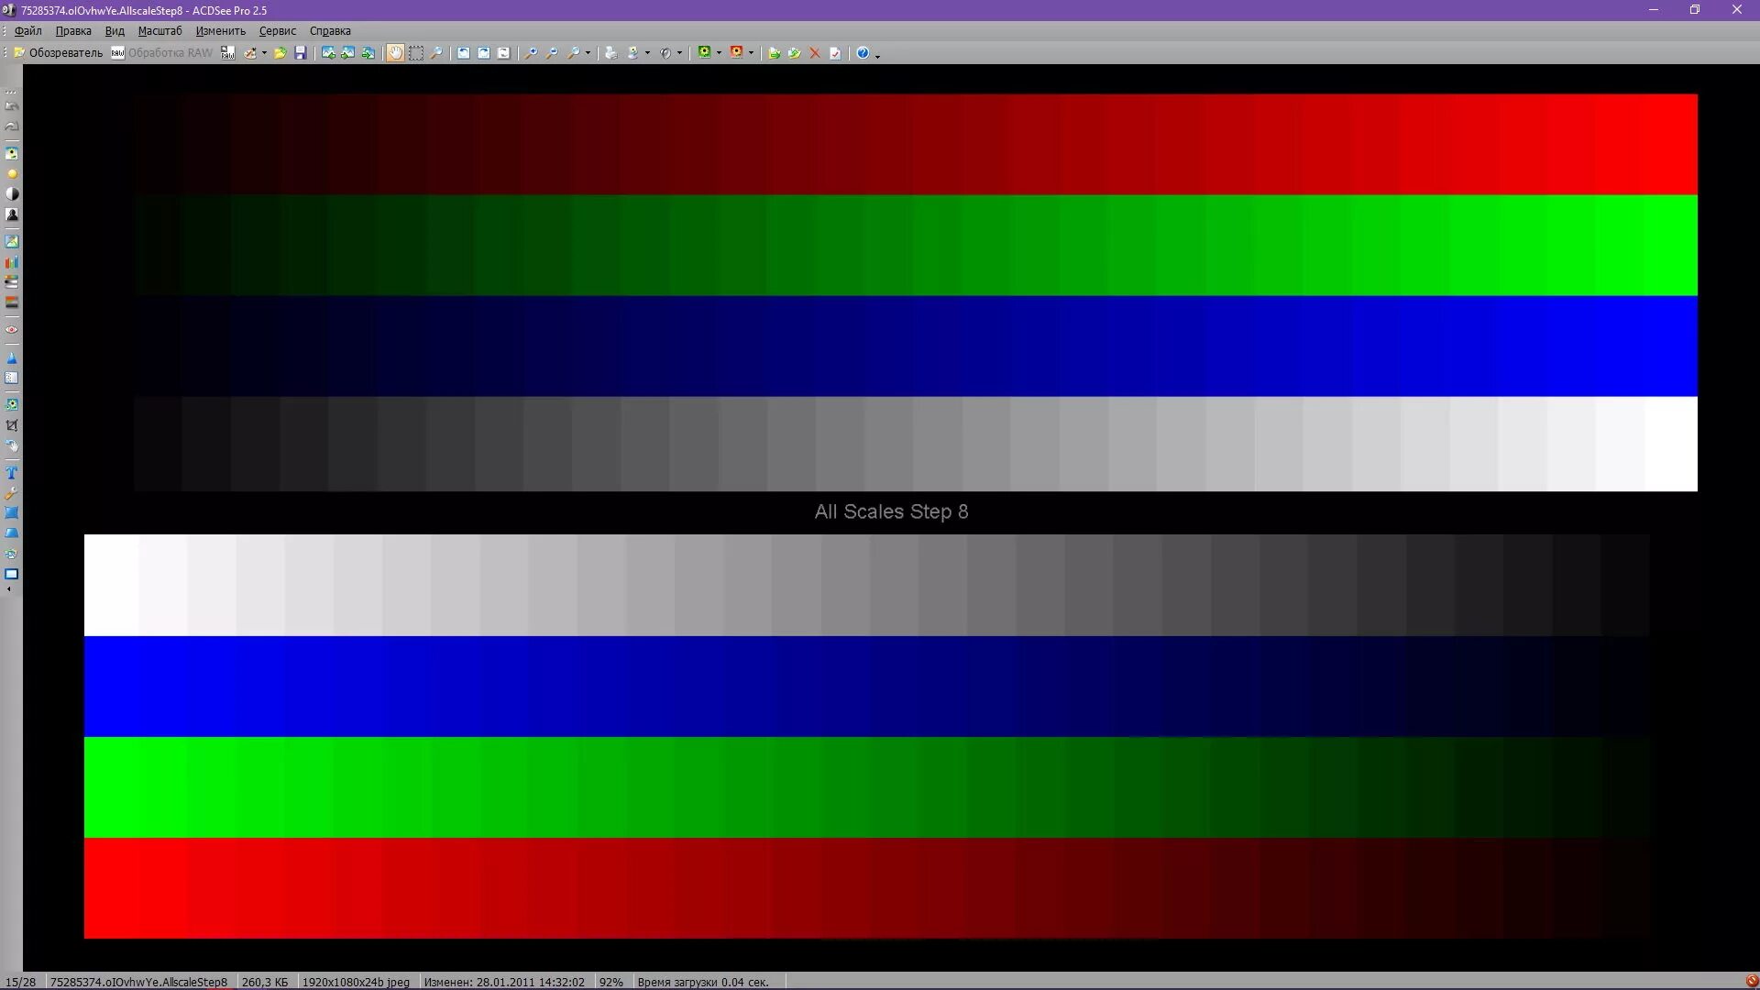Select the rectangular selection tool
Screen dimensions: 1760x990
pyautogui.click(x=416, y=53)
